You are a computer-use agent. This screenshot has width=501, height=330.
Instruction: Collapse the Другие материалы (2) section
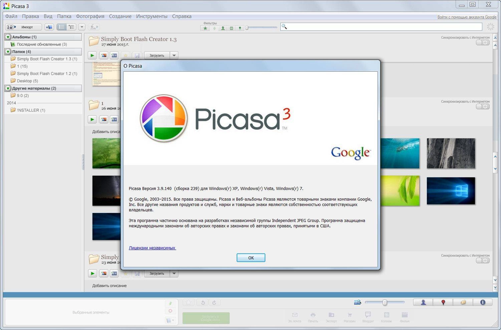(x=8, y=88)
